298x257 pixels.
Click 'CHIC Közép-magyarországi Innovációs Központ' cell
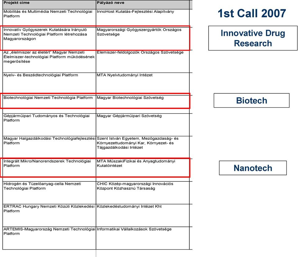(x=143, y=193)
